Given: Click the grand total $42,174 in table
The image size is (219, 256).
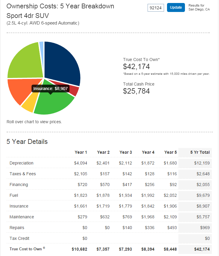Looking at the screenshot, I should point(202,249).
